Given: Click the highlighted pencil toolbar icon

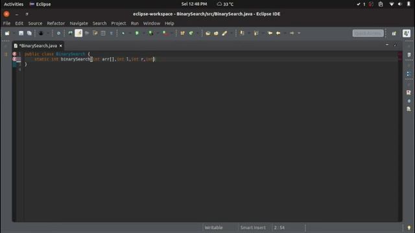Looking at the screenshot, I should point(78,33).
